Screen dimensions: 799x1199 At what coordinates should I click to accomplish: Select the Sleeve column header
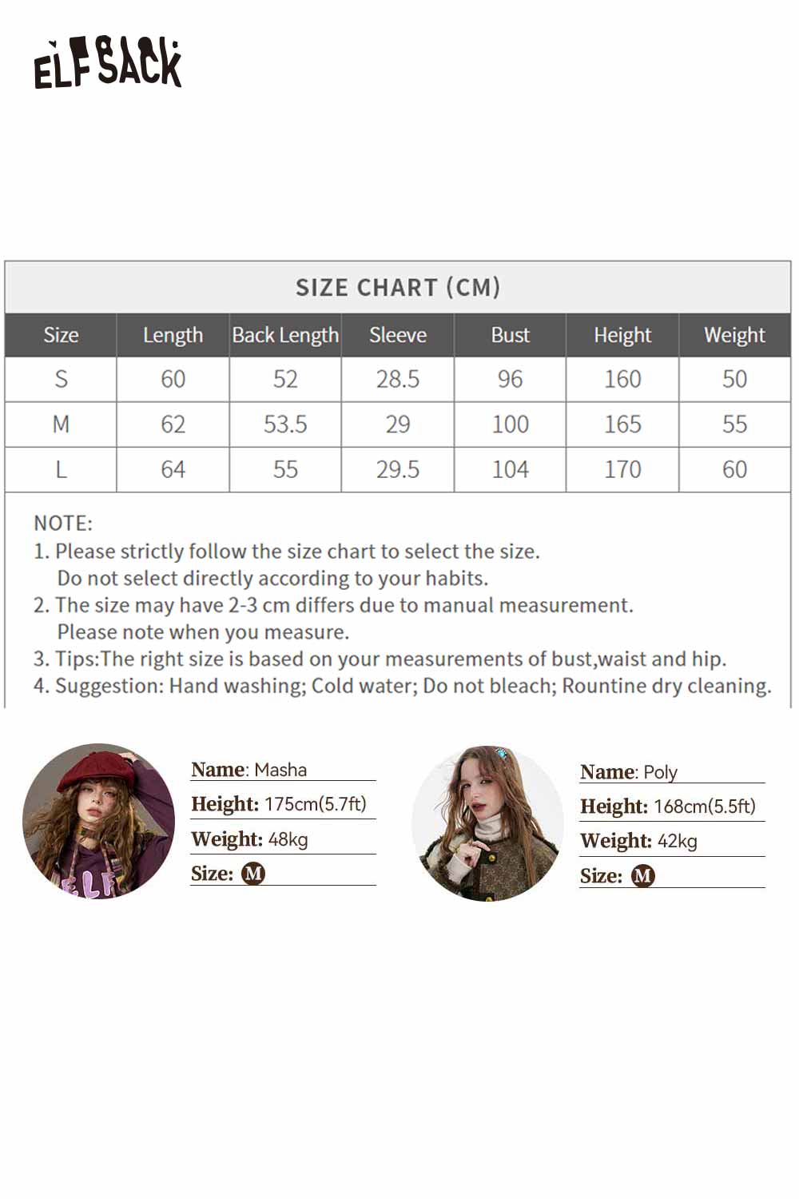[x=398, y=335]
